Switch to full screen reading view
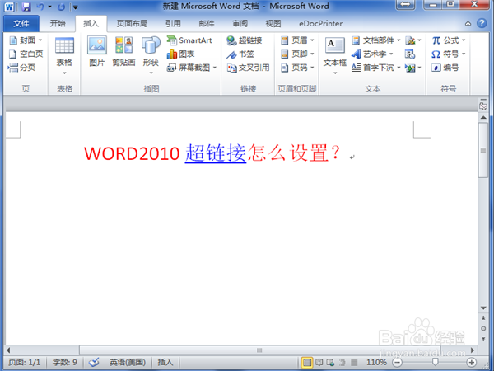The height and width of the screenshot is (371, 494). tap(319, 363)
